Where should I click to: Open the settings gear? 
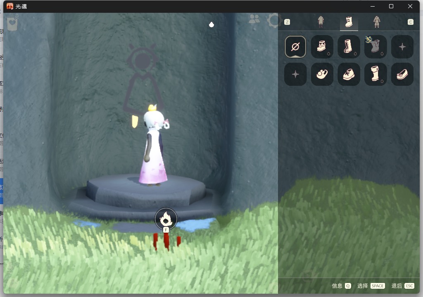274,21
